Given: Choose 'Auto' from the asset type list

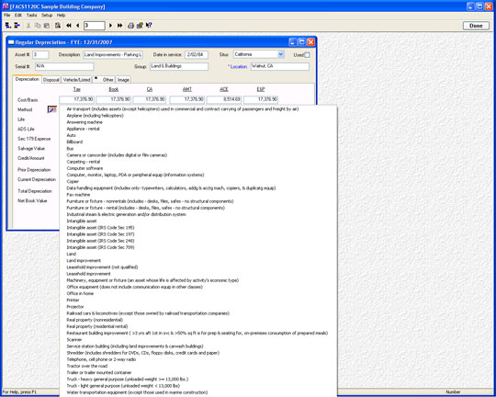Looking at the screenshot, I should [71, 135].
